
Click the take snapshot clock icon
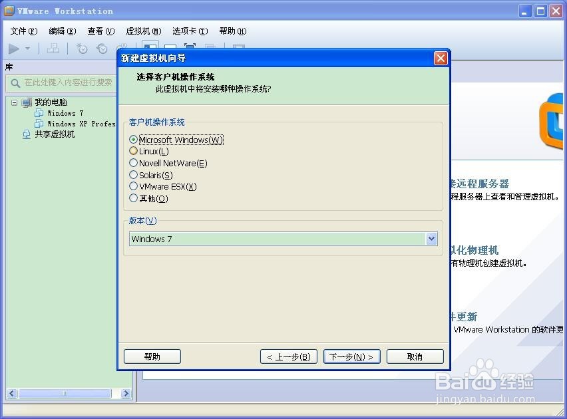82,49
